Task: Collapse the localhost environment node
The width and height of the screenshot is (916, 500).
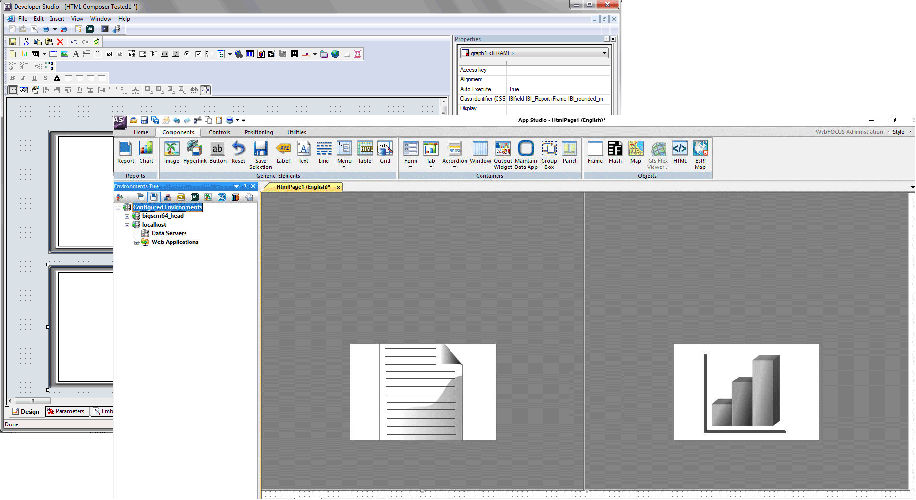Action: [127, 225]
